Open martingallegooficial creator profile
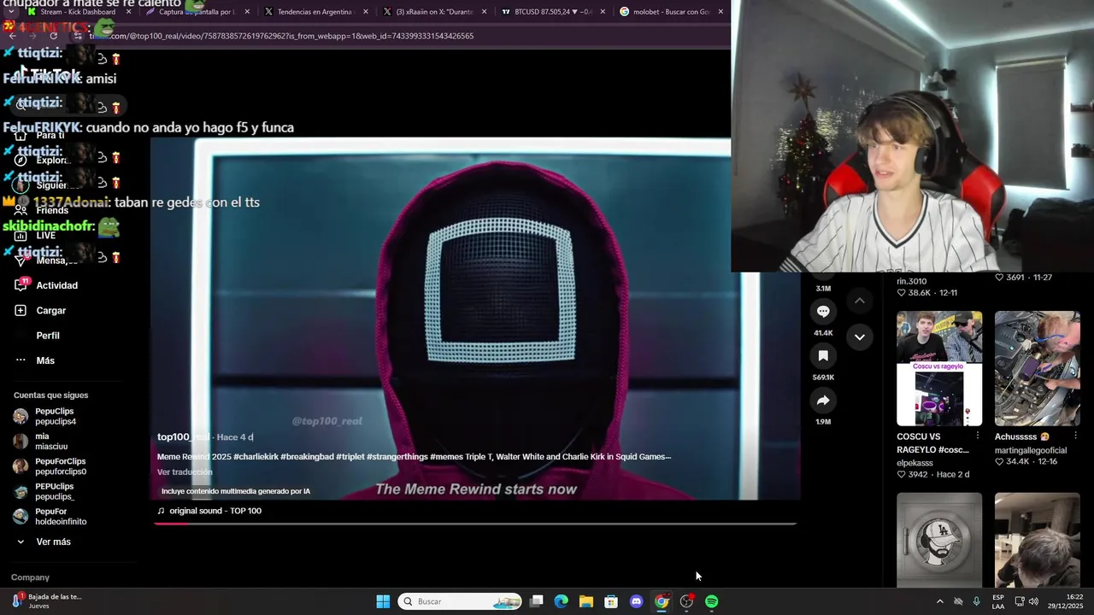 click(1031, 450)
